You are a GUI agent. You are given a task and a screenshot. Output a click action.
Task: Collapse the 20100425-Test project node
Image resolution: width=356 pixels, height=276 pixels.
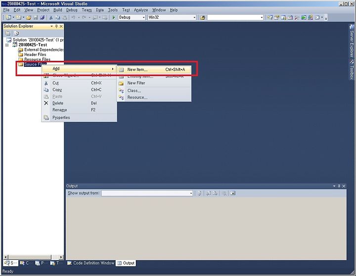(x=7, y=45)
